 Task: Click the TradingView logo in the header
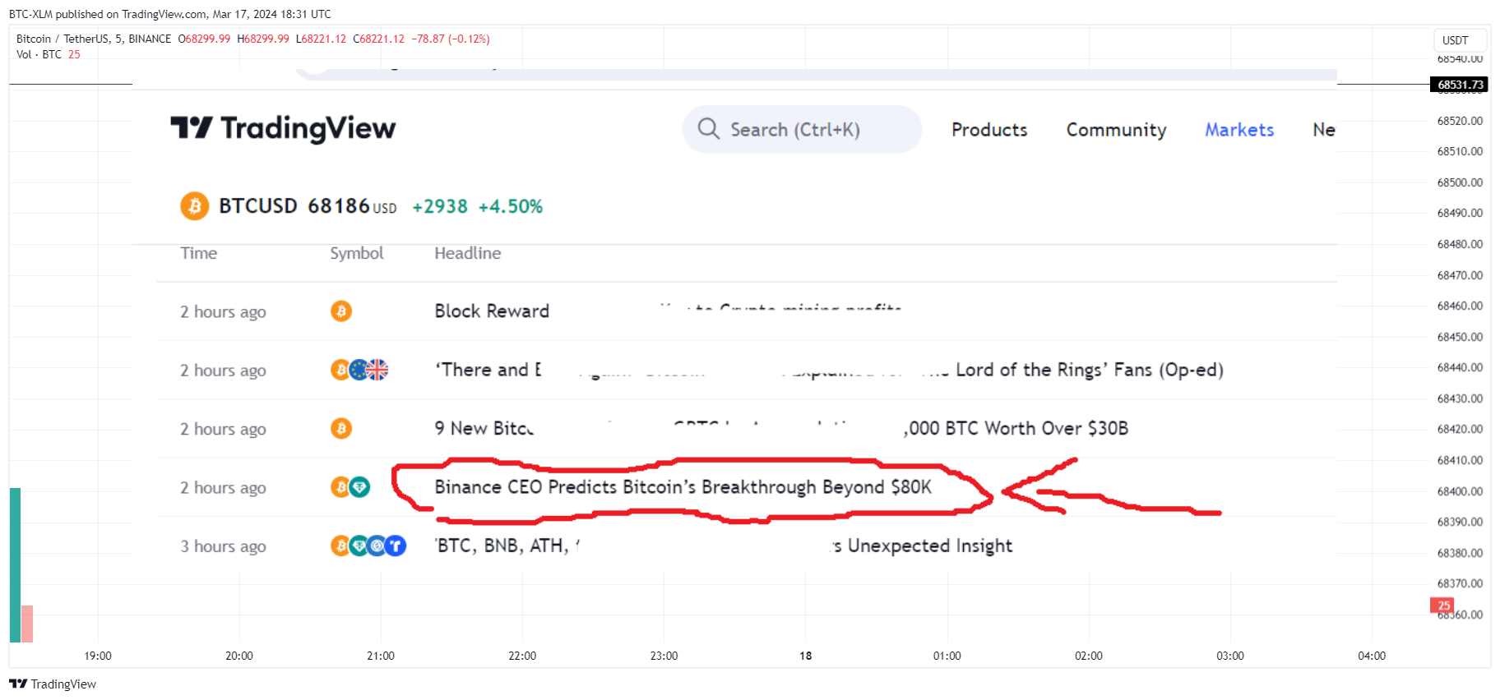coord(283,128)
